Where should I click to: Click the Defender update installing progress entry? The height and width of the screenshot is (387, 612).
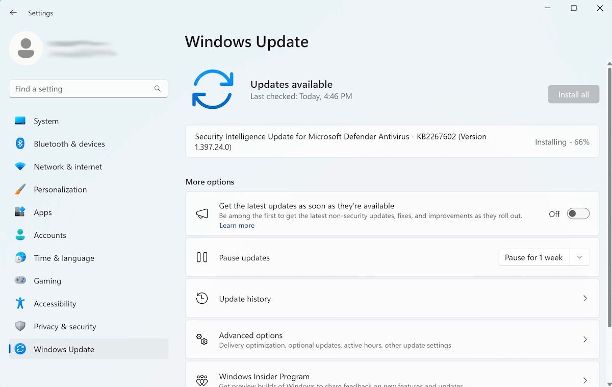click(x=392, y=141)
